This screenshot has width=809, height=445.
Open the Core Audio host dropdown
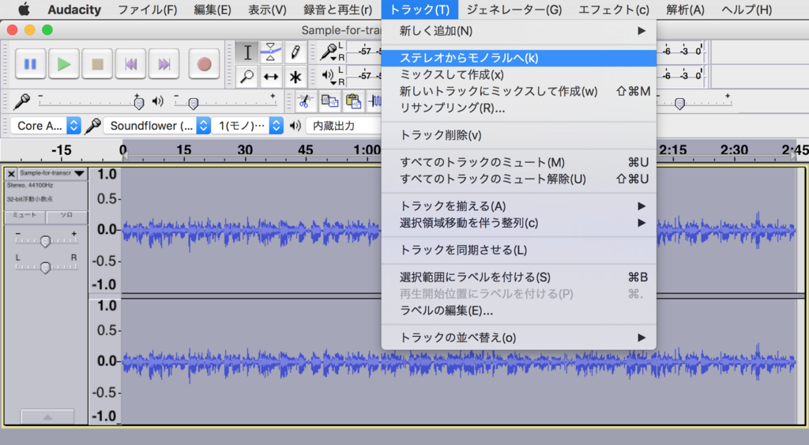coord(45,126)
